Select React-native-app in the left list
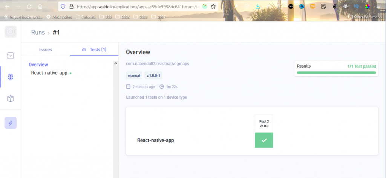 (49, 73)
